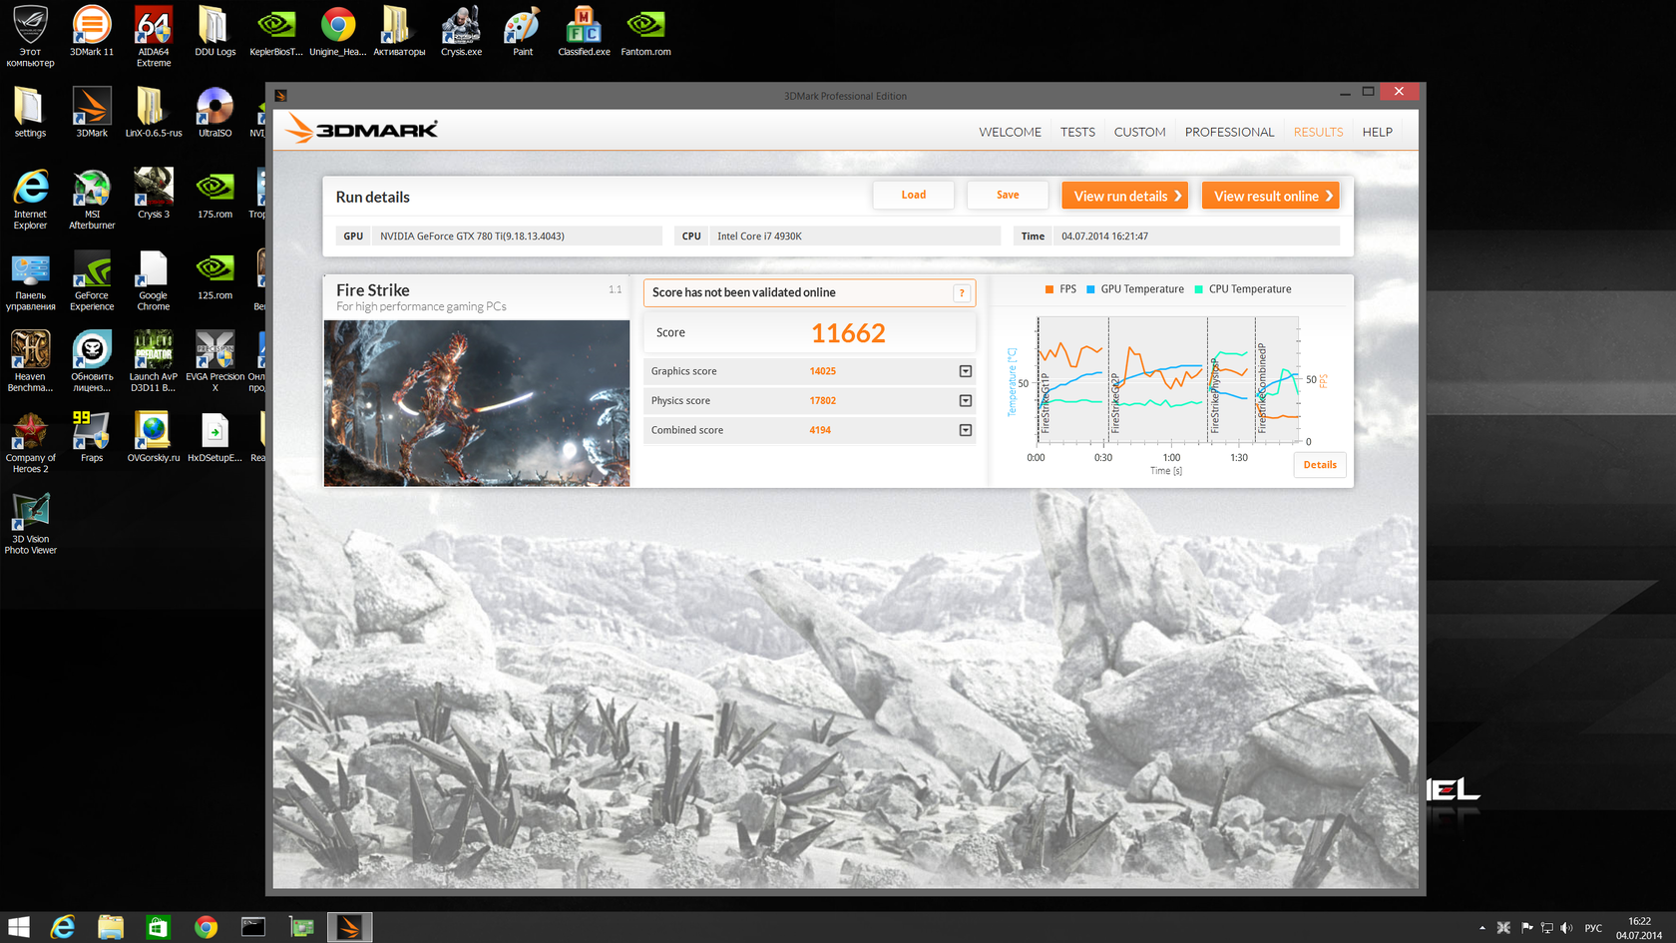
Task: Open chart Details button
Action: (x=1320, y=465)
